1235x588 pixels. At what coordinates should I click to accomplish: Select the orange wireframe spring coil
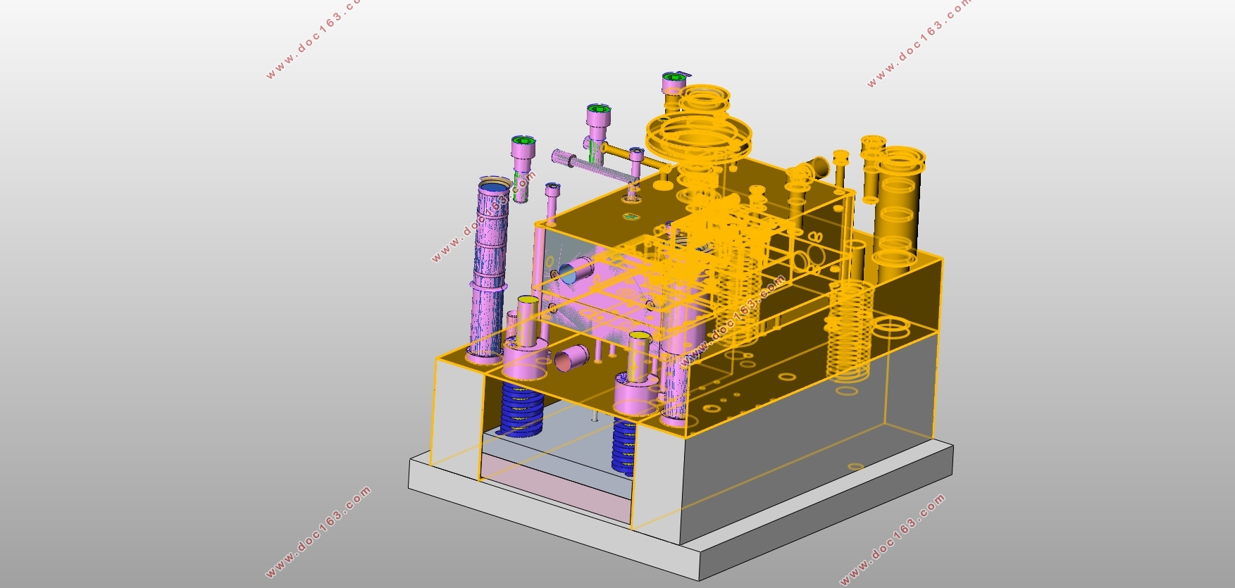click(850, 331)
